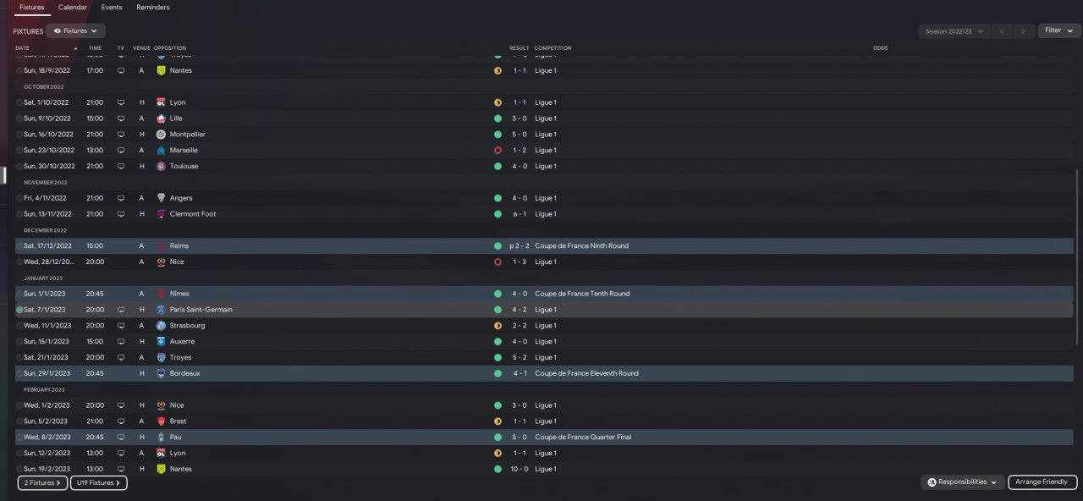Click TV icon on Montpellier fixture

tap(121, 135)
